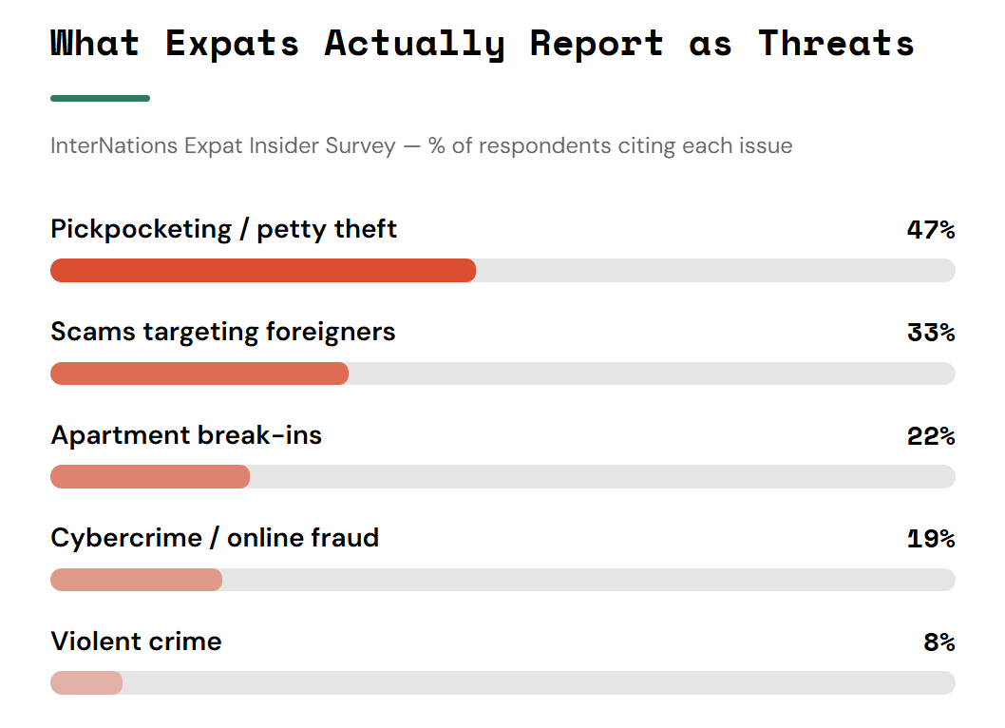The width and height of the screenshot is (1005, 728).
Task: Click the chart title 'What Expats Actually Report as Threats'
Action: click(x=483, y=45)
